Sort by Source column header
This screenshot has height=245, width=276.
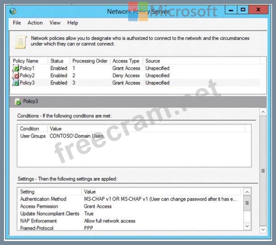pyautogui.click(x=153, y=61)
